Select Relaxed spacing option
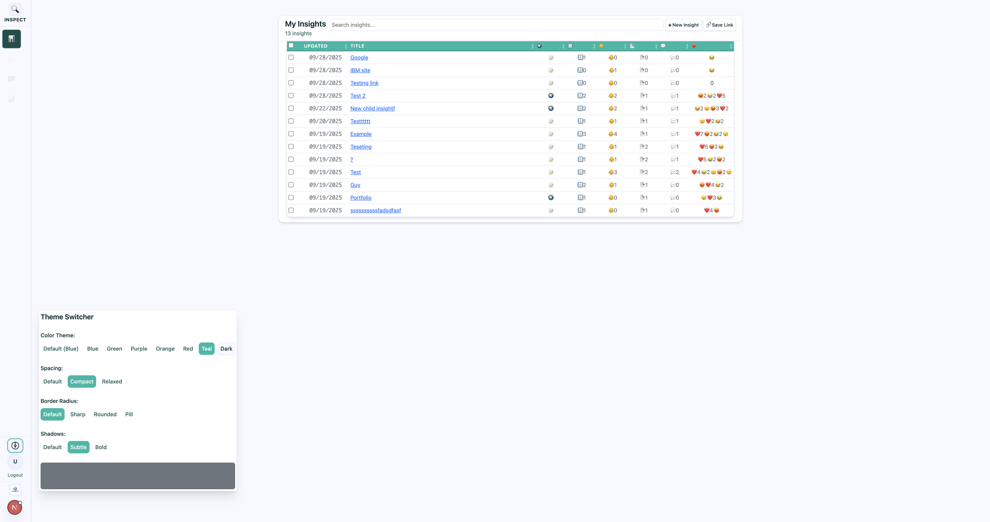 [112, 382]
